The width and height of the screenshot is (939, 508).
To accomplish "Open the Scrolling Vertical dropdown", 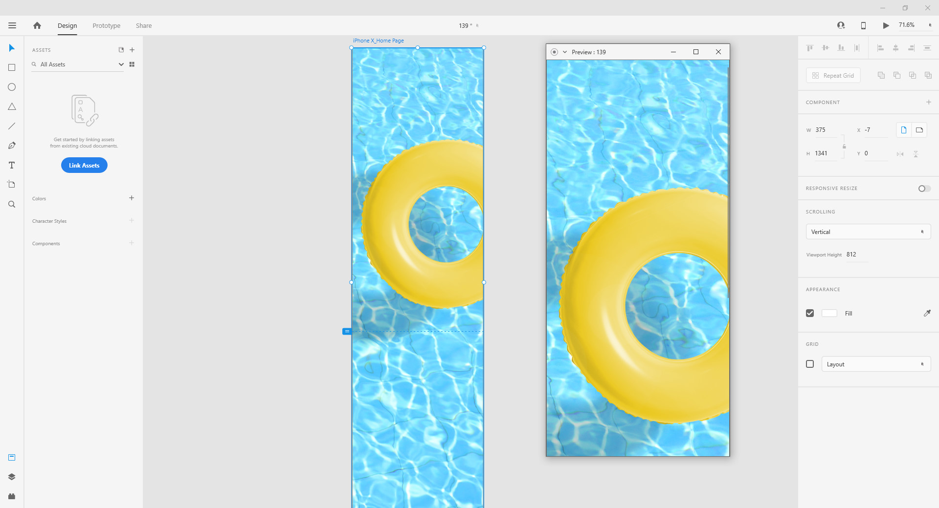I will (868, 232).
